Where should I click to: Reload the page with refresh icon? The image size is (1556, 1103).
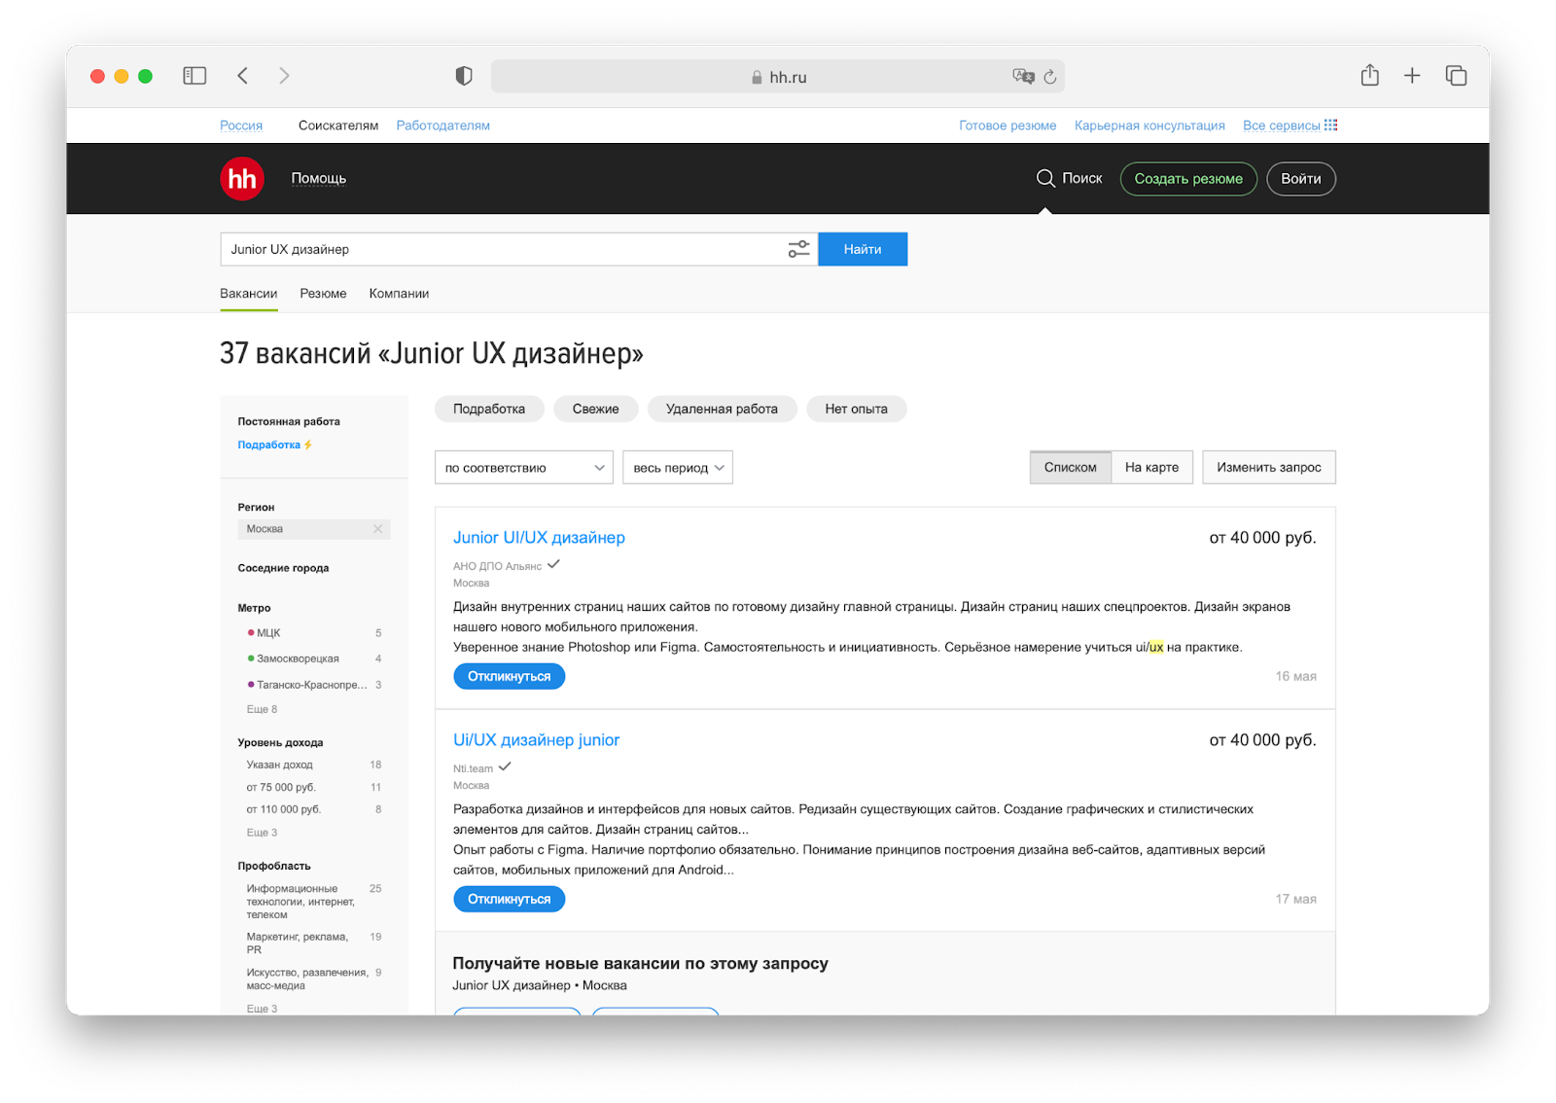[x=1050, y=77]
